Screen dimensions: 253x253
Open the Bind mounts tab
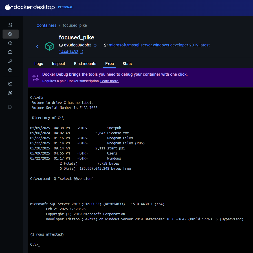click(x=85, y=64)
